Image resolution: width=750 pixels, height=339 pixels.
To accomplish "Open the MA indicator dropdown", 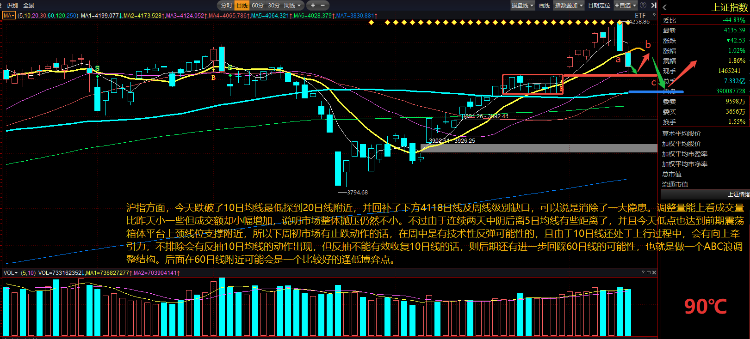I will [x=9, y=15].
